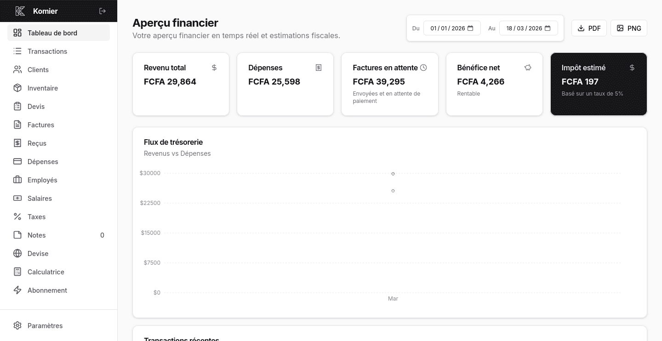Download the report as PDF

tap(589, 28)
